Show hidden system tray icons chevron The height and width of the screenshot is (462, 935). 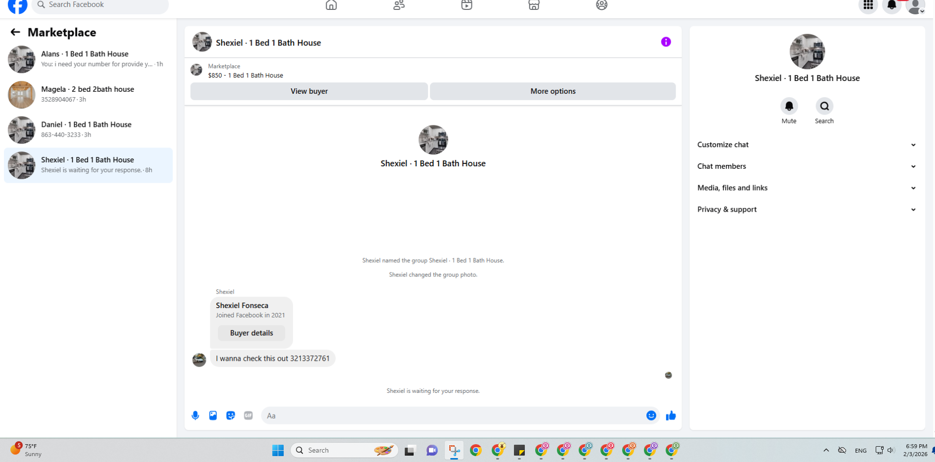point(826,450)
